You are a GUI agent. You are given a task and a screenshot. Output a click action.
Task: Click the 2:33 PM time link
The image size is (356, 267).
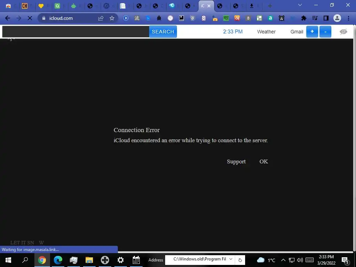point(233,32)
